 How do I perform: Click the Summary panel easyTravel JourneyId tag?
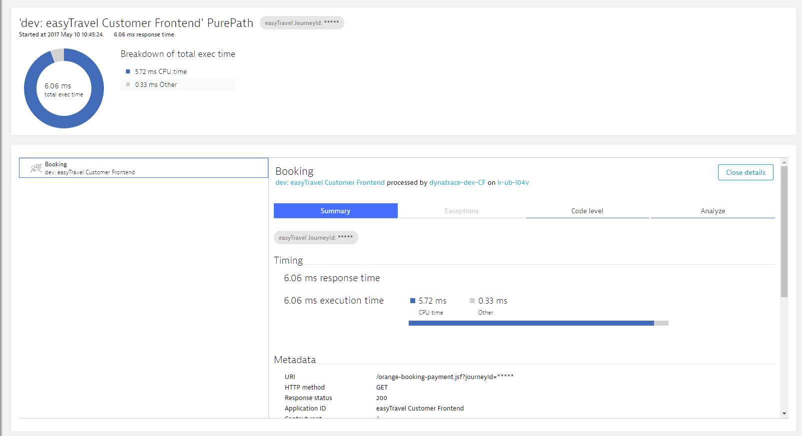[x=316, y=238]
